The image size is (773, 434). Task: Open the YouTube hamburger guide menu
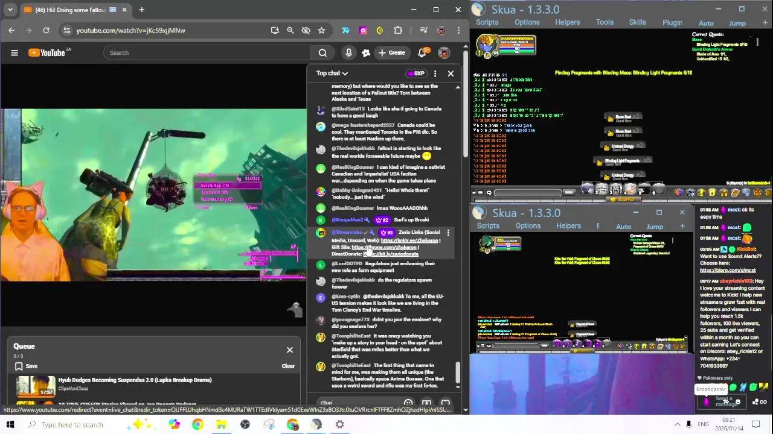click(x=14, y=53)
